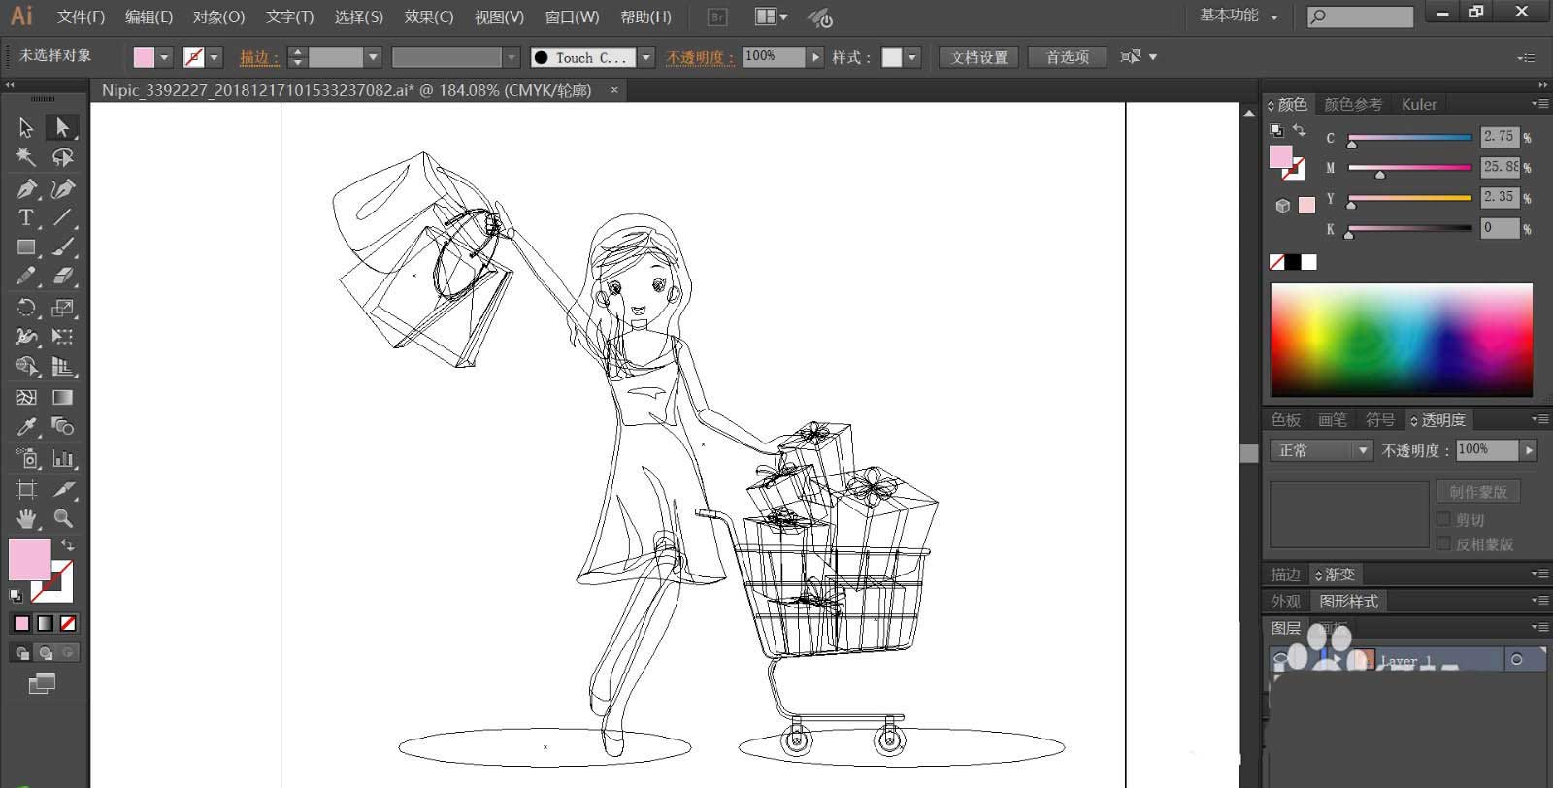
Task: Select the Artboard tool
Action: [26, 489]
